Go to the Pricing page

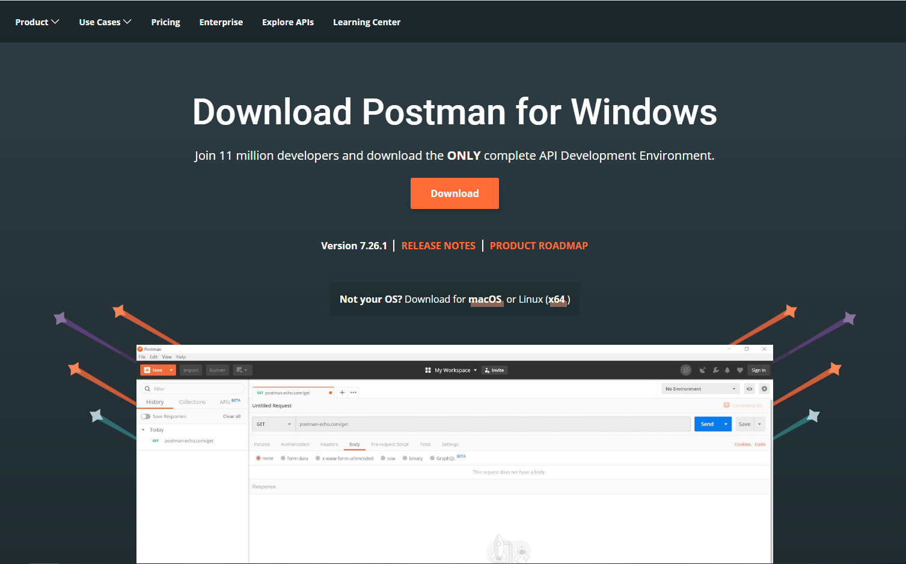165,22
